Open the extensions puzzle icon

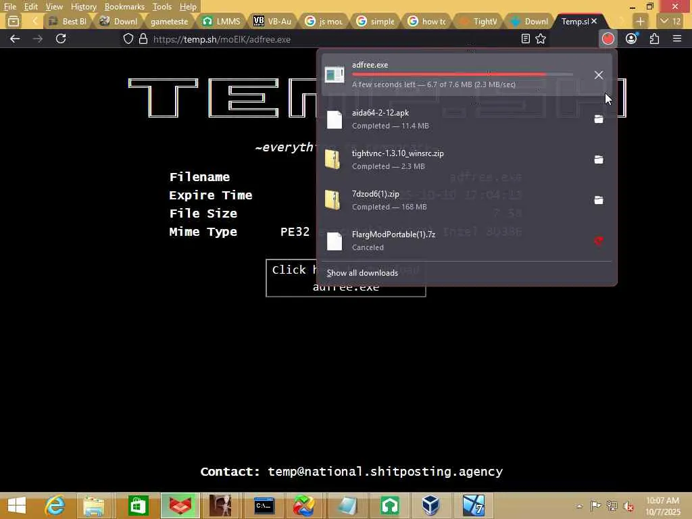654,39
